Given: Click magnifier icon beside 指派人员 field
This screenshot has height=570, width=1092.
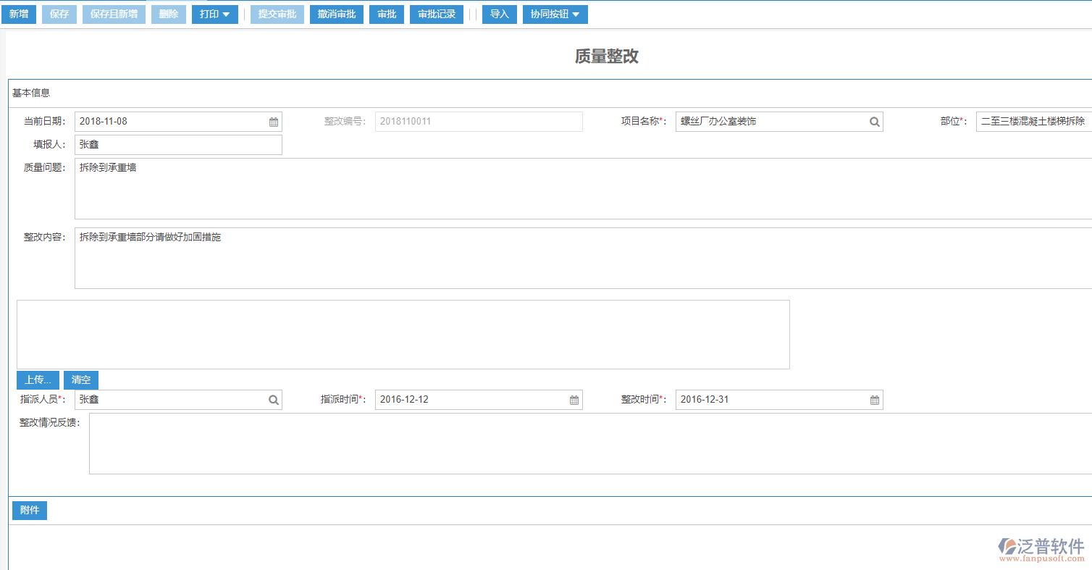Looking at the screenshot, I should tap(274, 399).
